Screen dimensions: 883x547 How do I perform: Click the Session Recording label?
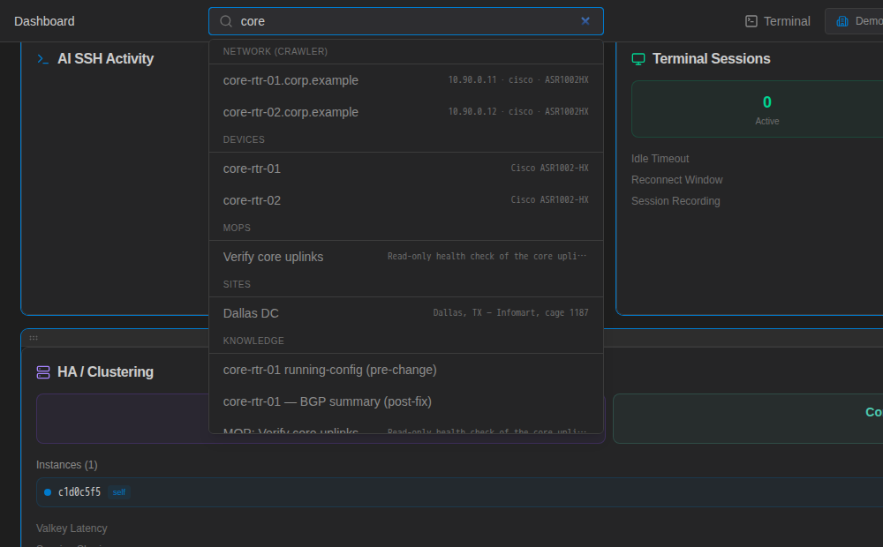(675, 201)
